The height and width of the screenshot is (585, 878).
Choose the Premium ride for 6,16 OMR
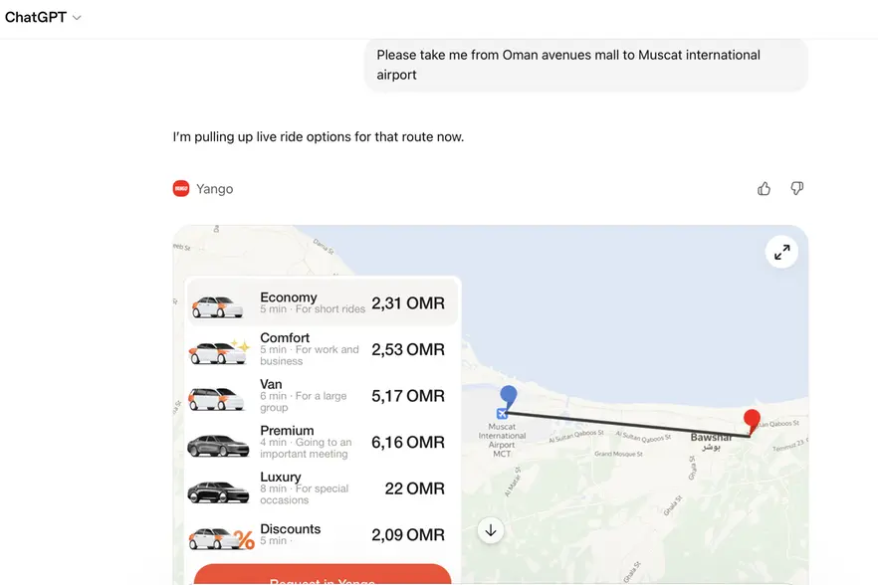[x=322, y=442]
